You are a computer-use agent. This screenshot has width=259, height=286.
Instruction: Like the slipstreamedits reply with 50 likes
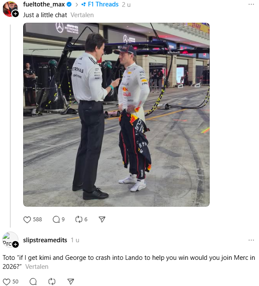(x=6, y=282)
